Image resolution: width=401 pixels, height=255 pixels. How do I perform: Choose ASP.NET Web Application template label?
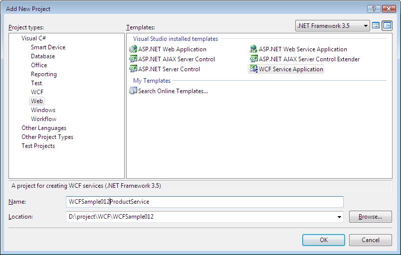point(172,49)
